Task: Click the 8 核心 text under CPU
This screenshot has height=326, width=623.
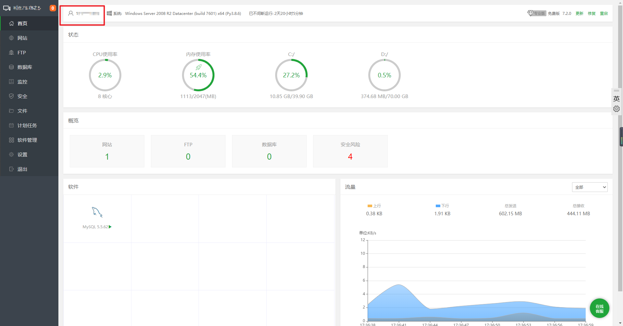Action: 105,96
